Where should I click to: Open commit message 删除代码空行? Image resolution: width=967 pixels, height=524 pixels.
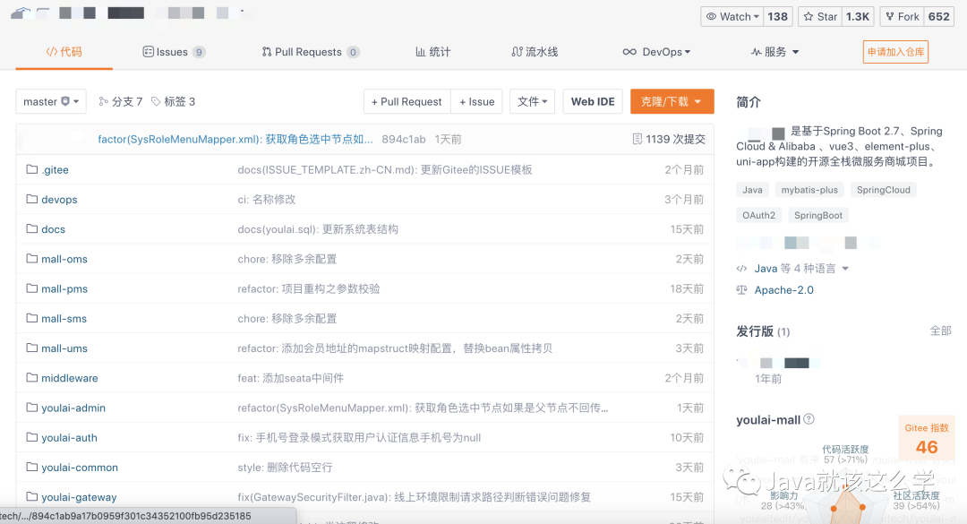285,468
